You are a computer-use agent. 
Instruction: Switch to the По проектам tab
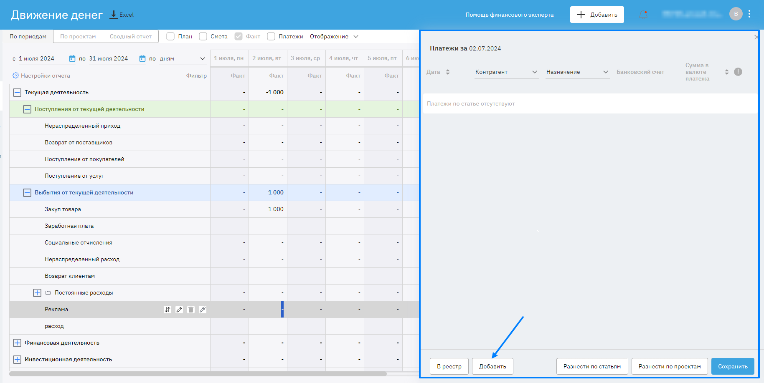pos(78,36)
